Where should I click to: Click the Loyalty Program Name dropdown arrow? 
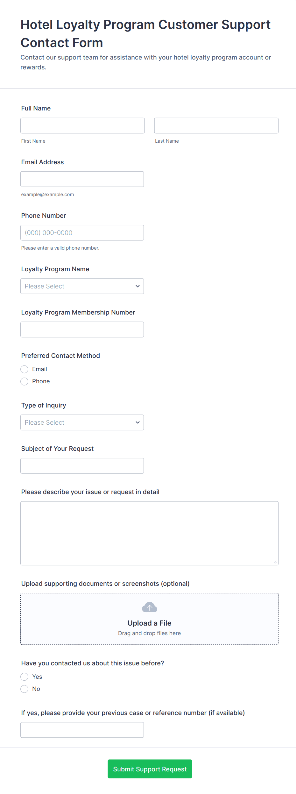click(137, 286)
